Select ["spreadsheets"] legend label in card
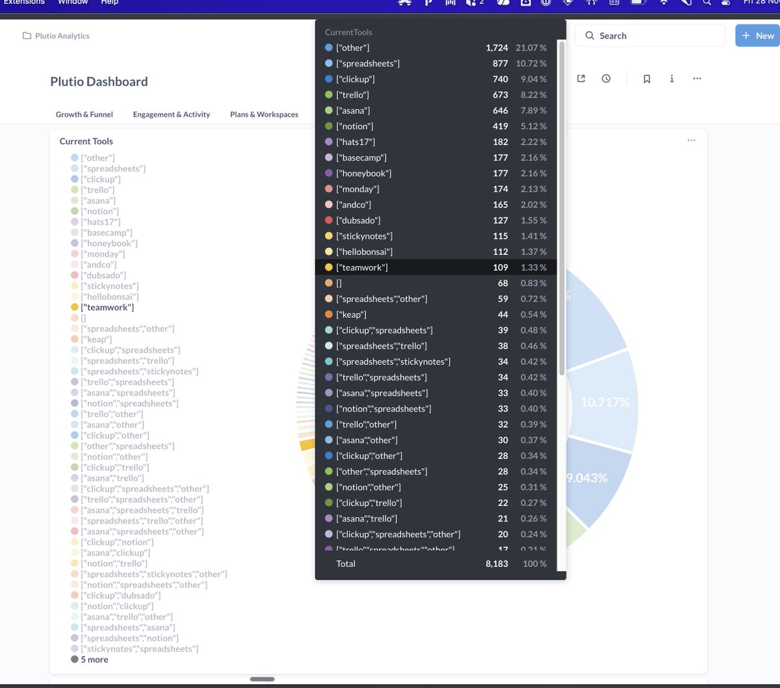780x688 pixels. point(113,168)
